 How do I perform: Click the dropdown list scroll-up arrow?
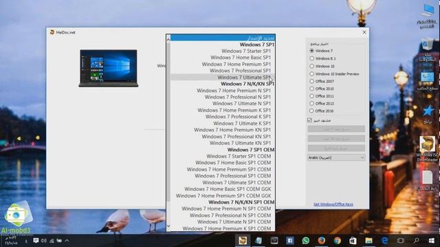click(x=168, y=40)
